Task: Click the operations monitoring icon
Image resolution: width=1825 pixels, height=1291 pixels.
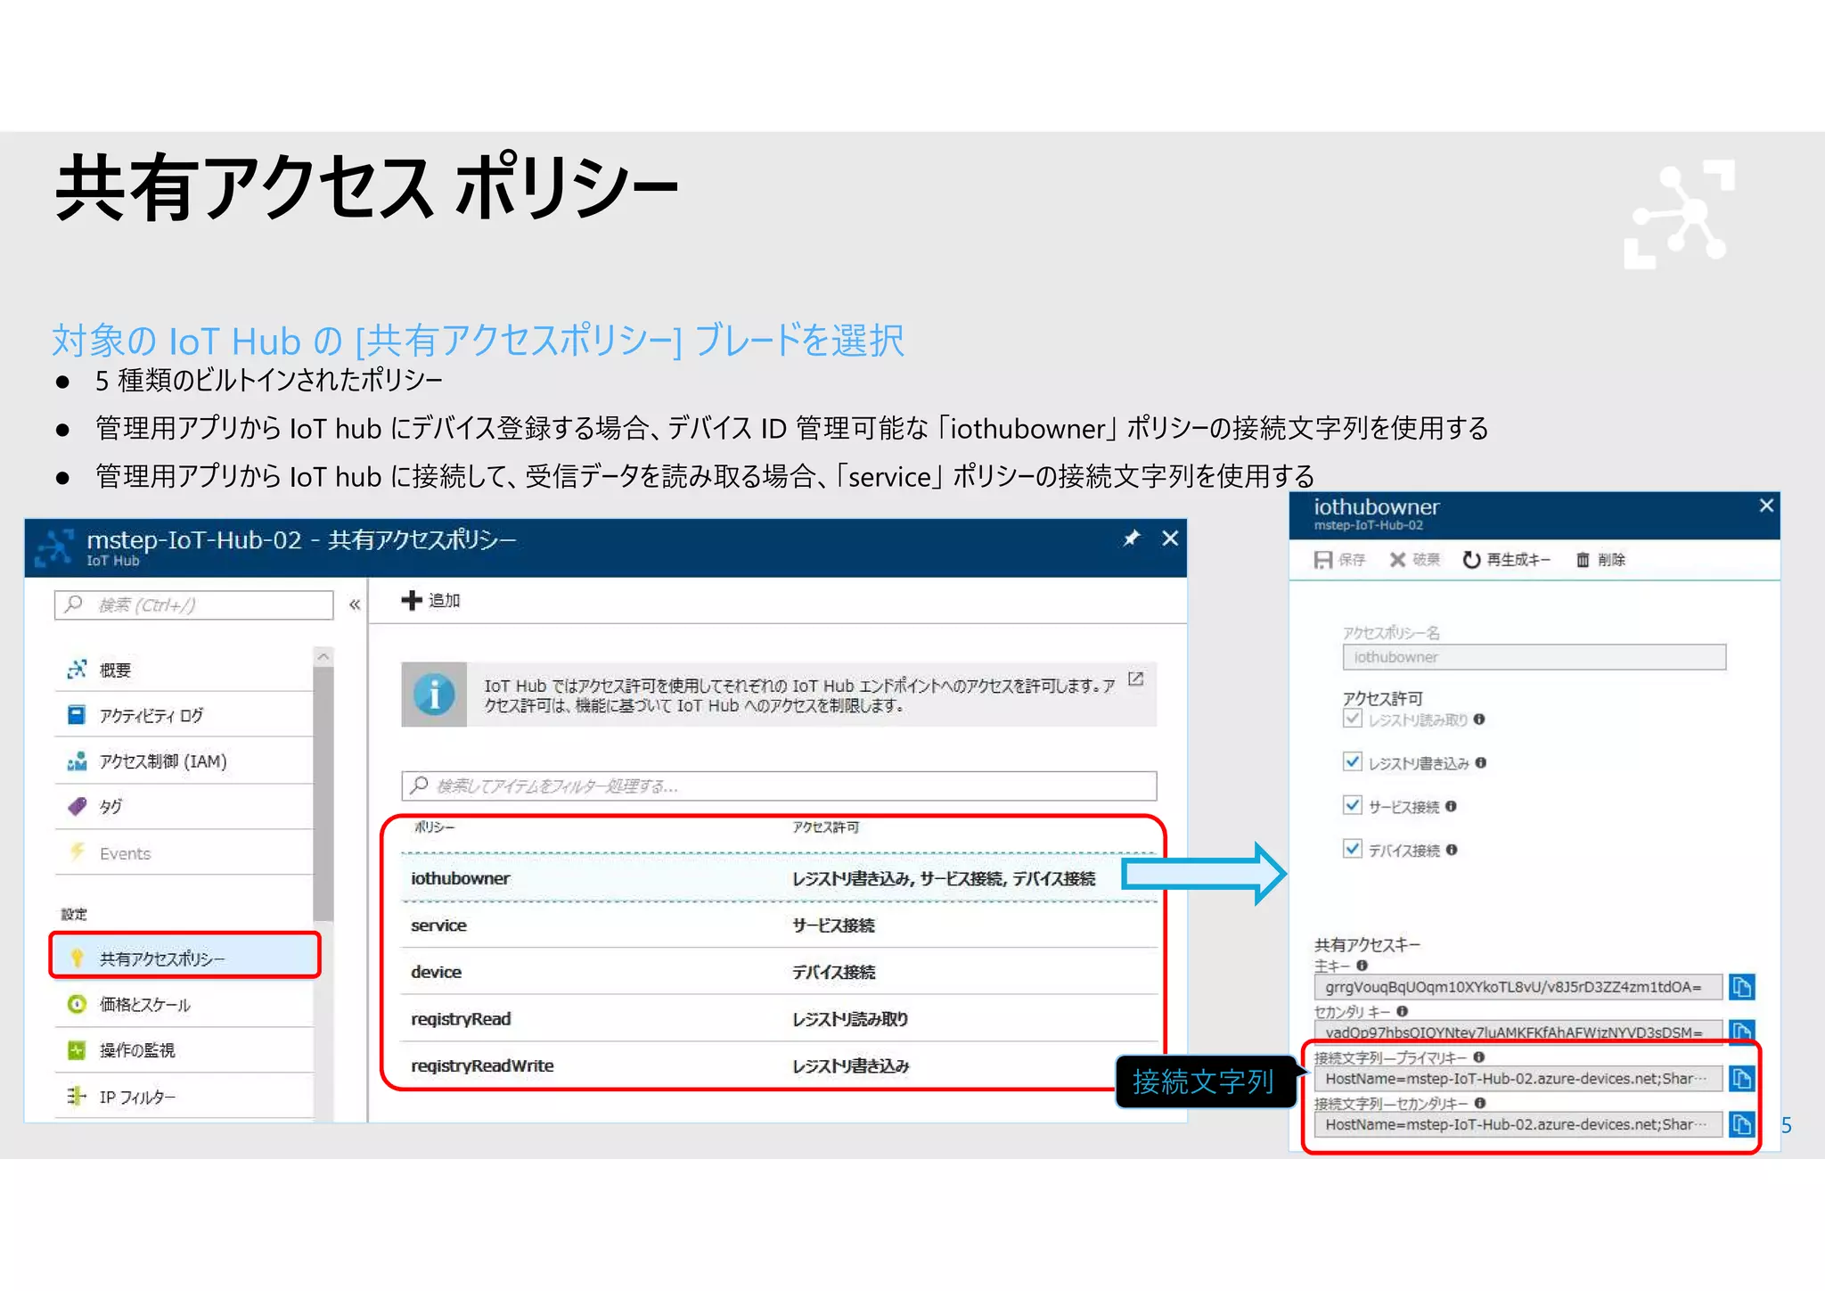Action: (x=77, y=1049)
